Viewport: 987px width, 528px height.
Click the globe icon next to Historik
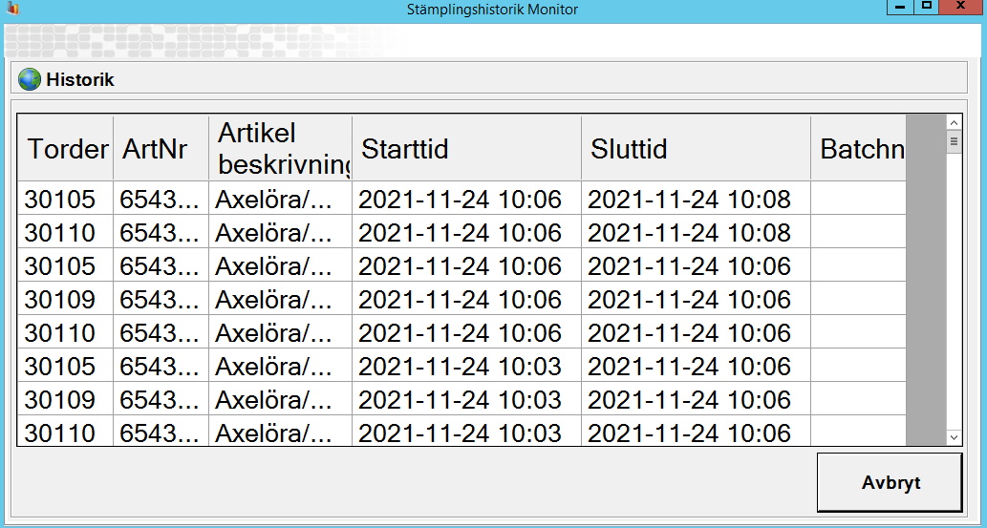[x=30, y=79]
